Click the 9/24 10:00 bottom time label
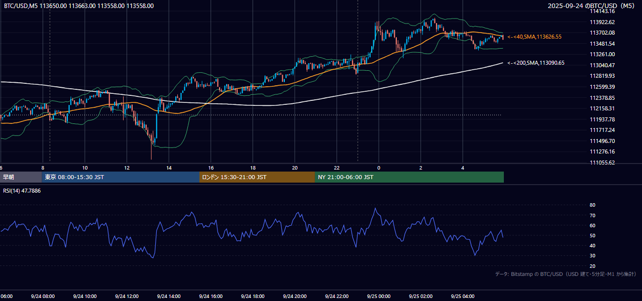Image resolution: width=642 pixels, height=301 pixels. point(85,296)
